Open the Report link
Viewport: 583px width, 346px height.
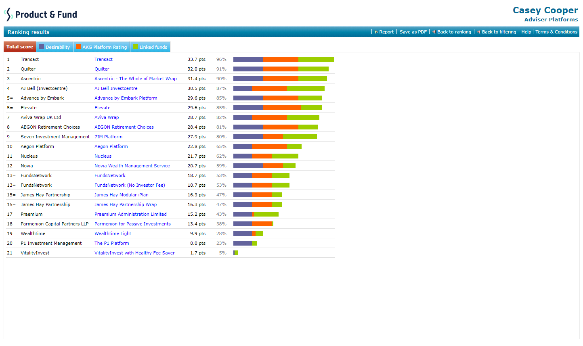click(386, 32)
